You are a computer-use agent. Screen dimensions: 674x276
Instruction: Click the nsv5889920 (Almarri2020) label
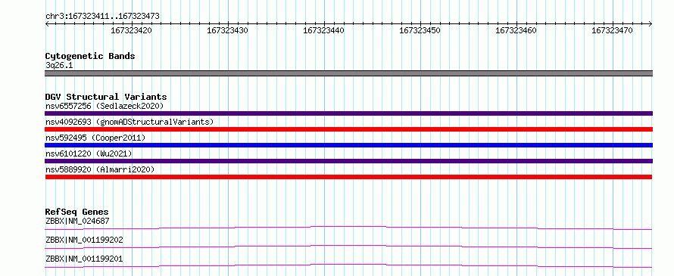100,169
